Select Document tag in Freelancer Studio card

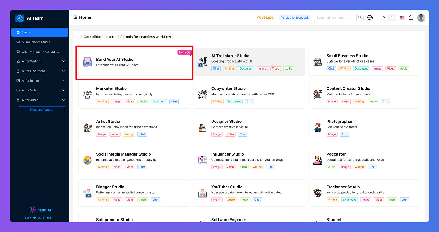pyautogui.click(x=349, y=200)
